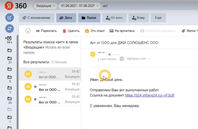Click the sender B2 avatar in opened message
The height and width of the screenshot is (129, 198).
click(93, 54)
